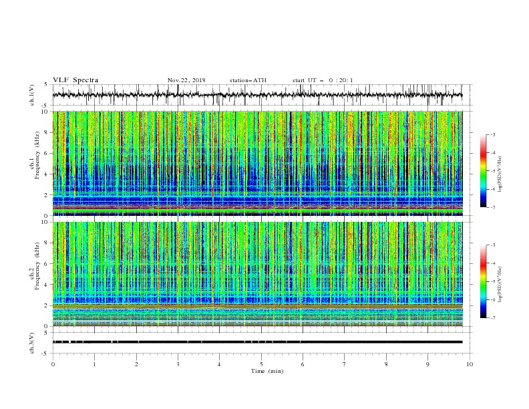Click the '-3' value on ch.1 colorbar
Viewport: 529px width, 409px height.
click(492, 134)
